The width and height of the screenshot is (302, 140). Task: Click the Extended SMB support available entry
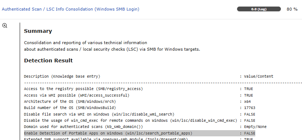click(x=106, y=139)
